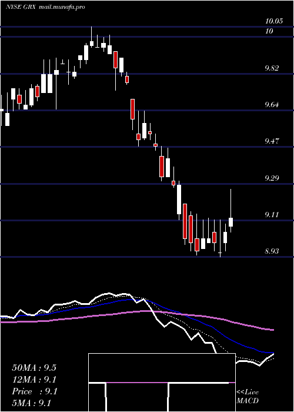This screenshot has height=412, width=294.
Task: Click the Price : 9.1 readout
Action: coord(34,391)
